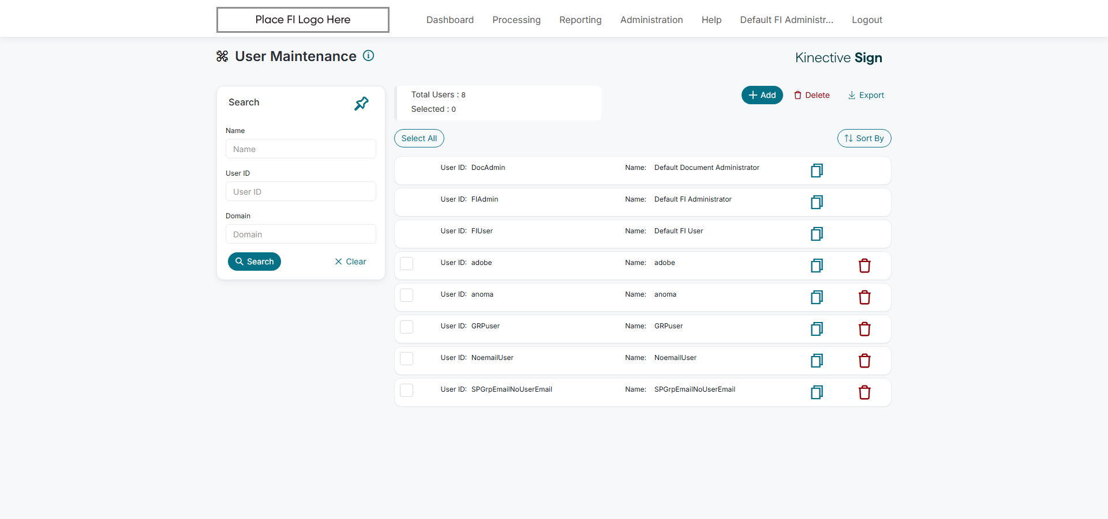Image resolution: width=1108 pixels, height=519 pixels.
Task: Open the Sort By options
Action: [864, 138]
